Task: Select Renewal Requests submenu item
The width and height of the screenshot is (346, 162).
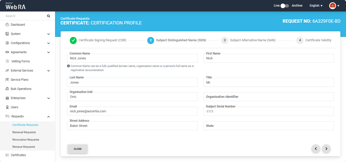Action: [x=24, y=132]
